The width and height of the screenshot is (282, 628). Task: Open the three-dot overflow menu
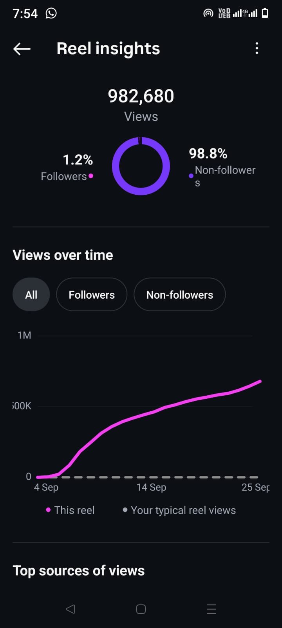(x=257, y=49)
